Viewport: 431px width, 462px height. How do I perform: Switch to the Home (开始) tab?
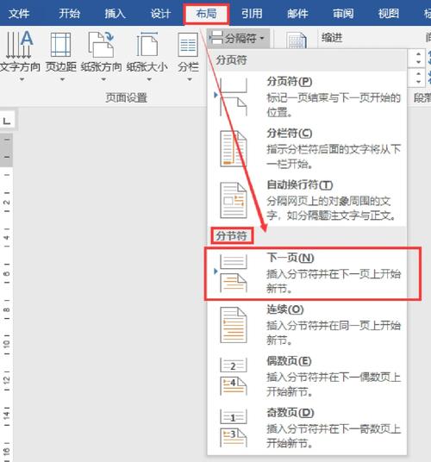tap(69, 14)
